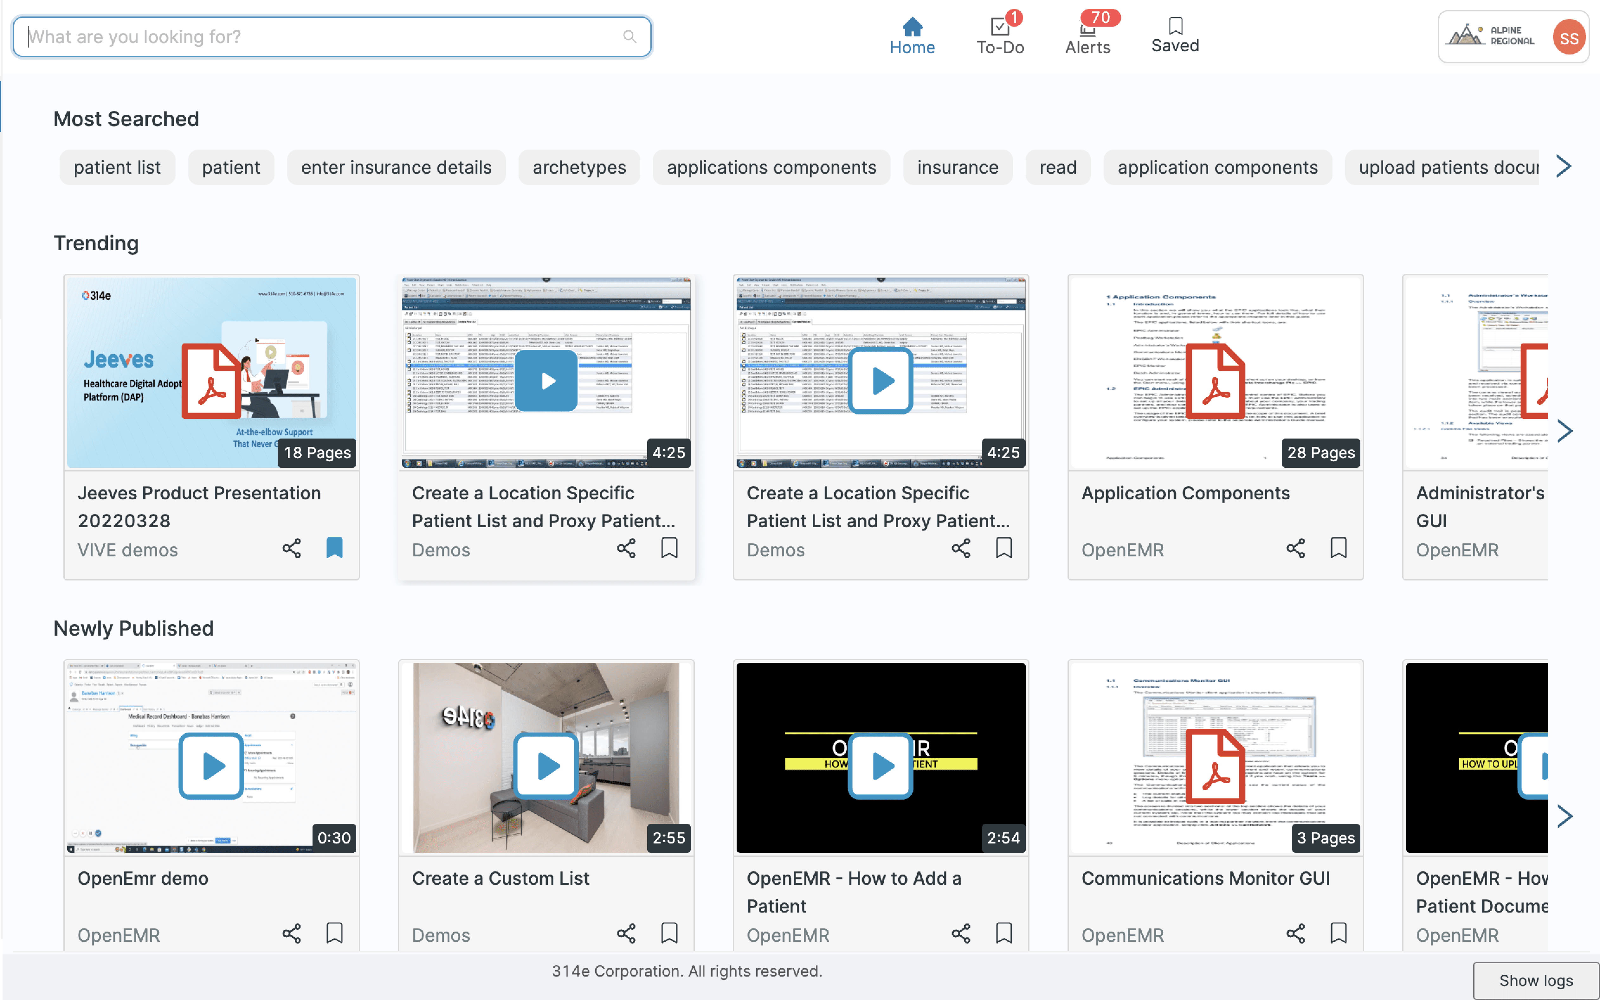Bookmark the first Location Specific Patient List card
Image resolution: width=1600 pixels, height=1000 pixels.
click(669, 548)
